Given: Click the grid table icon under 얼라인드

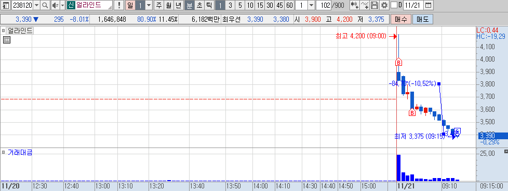Looking at the screenshot, I should 6,40.
